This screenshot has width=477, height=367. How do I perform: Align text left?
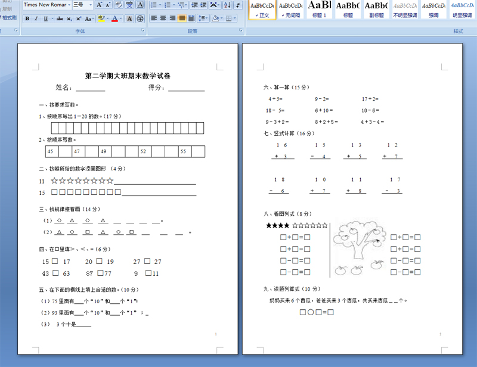(x=154, y=18)
